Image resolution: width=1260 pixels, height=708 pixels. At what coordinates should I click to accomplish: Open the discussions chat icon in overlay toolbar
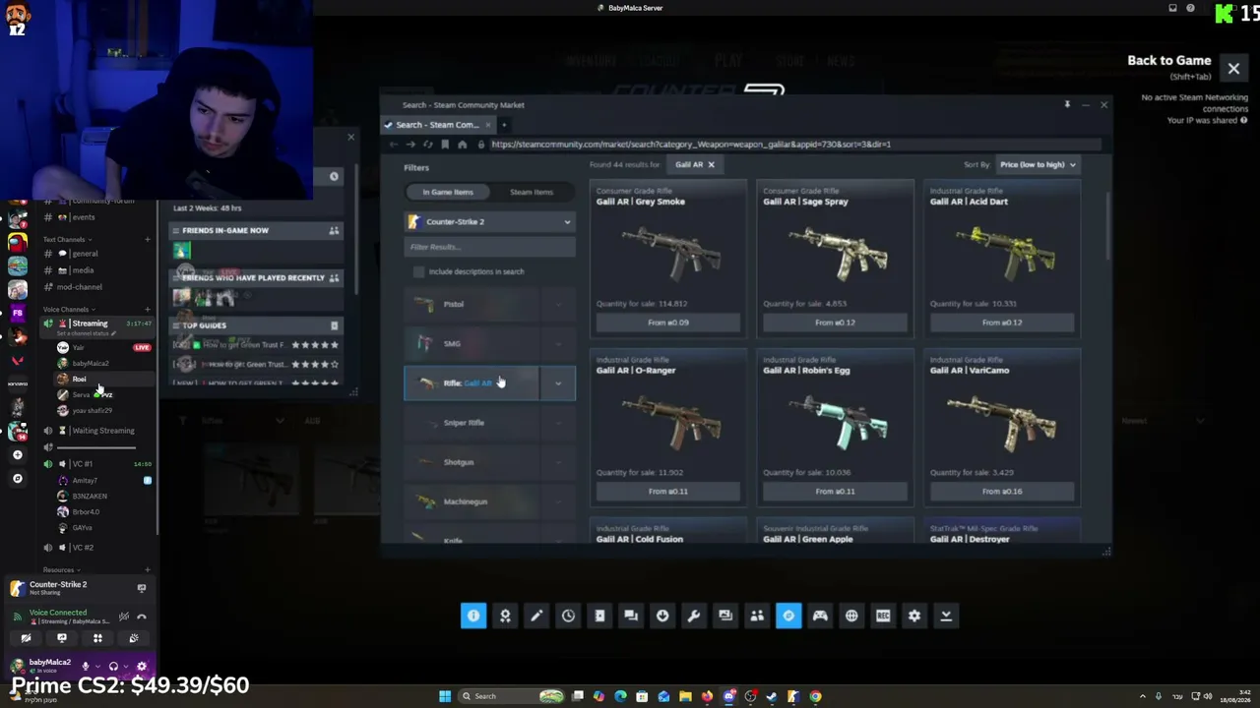tap(631, 616)
